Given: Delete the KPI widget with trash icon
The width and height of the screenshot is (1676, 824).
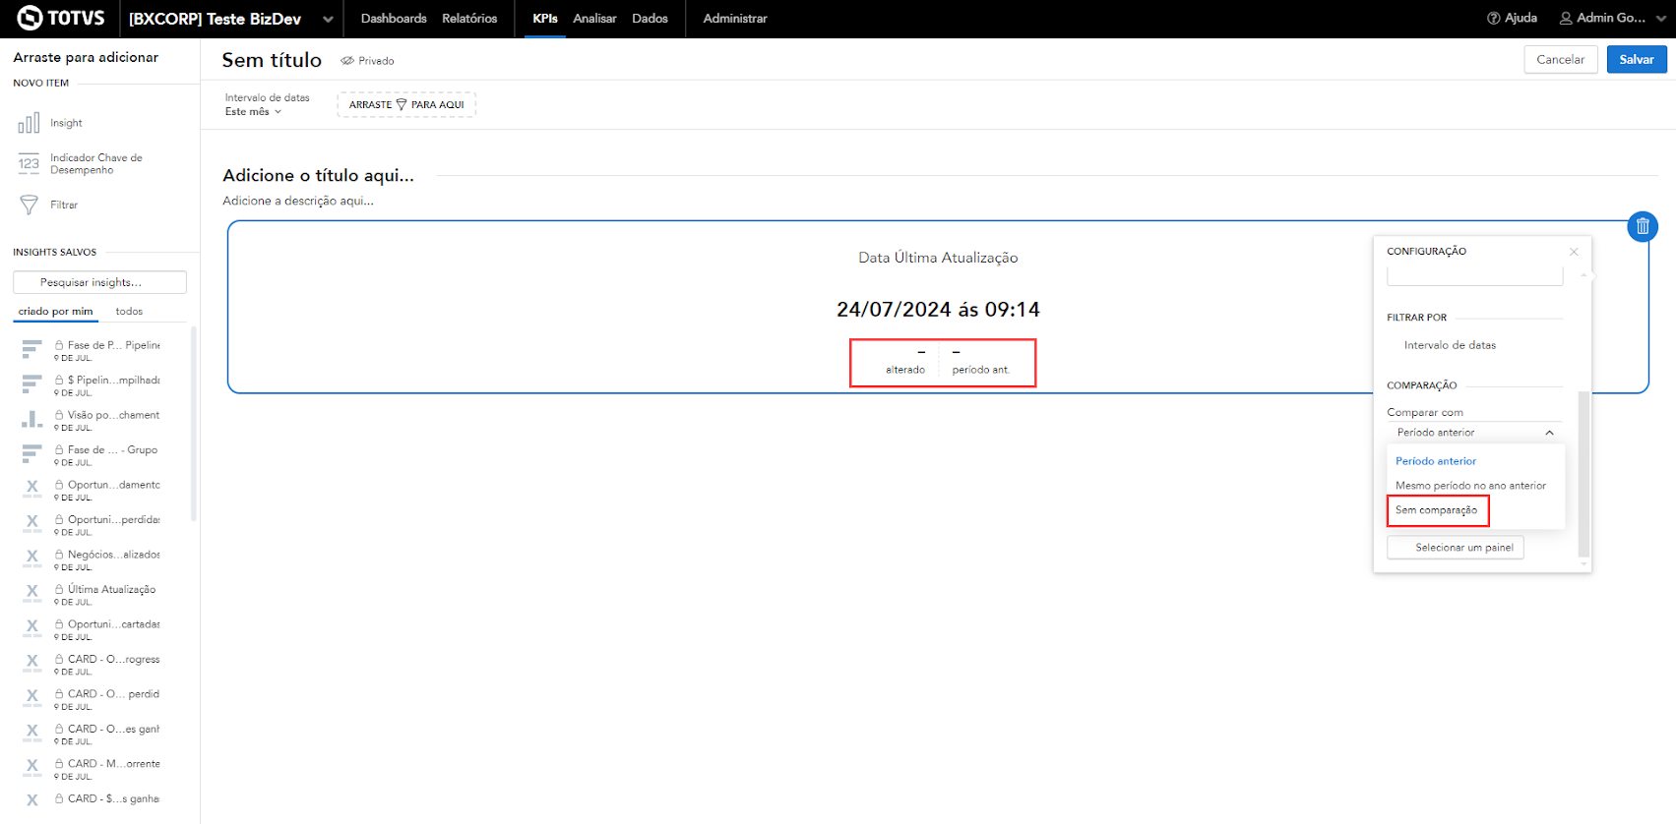Looking at the screenshot, I should (1643, 226).
